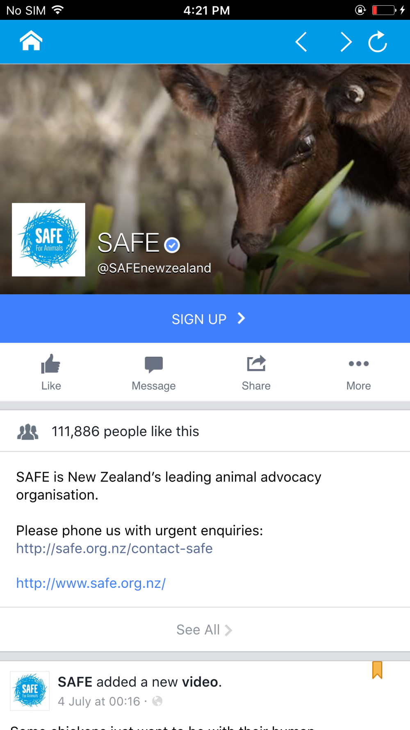
Task: Open the safe.org.nz/contact-safe link
Action: point(114,549)
